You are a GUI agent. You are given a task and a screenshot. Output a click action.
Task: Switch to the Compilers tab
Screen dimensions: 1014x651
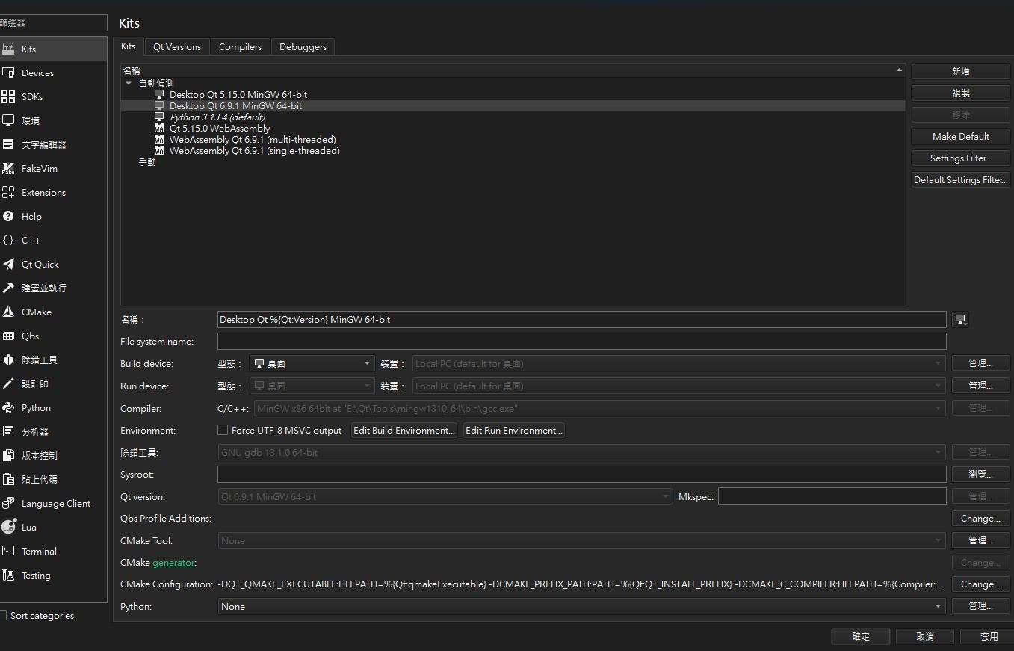tap(240, 46)
